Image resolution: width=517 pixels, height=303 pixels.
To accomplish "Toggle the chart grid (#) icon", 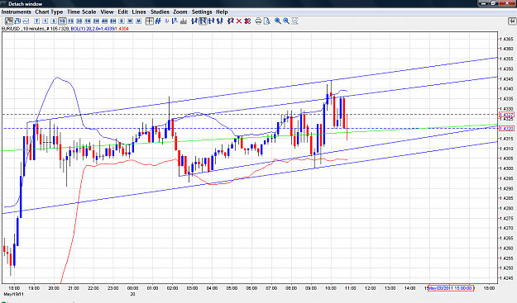I will [x=158, y=21].
